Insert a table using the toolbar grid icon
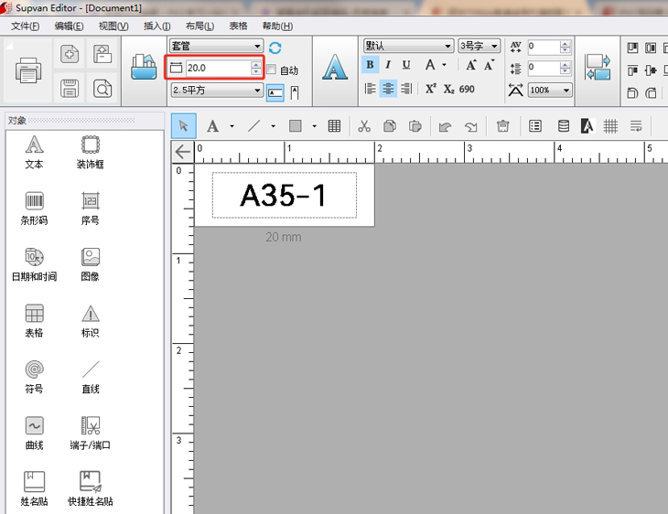The height and width of the screenshot is (514, 668). pyautogui.click(x=334, y=126)
